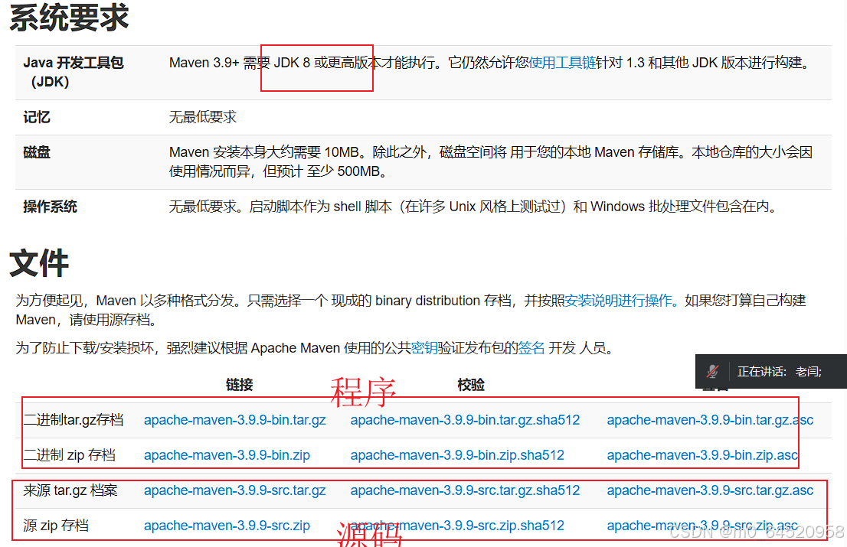Image resolution: width=847 pixels, height=547 pixels.
Task: Click the muted microphone icon in speaking overlay
Action: pyautogui.click(x=712, y=371)
